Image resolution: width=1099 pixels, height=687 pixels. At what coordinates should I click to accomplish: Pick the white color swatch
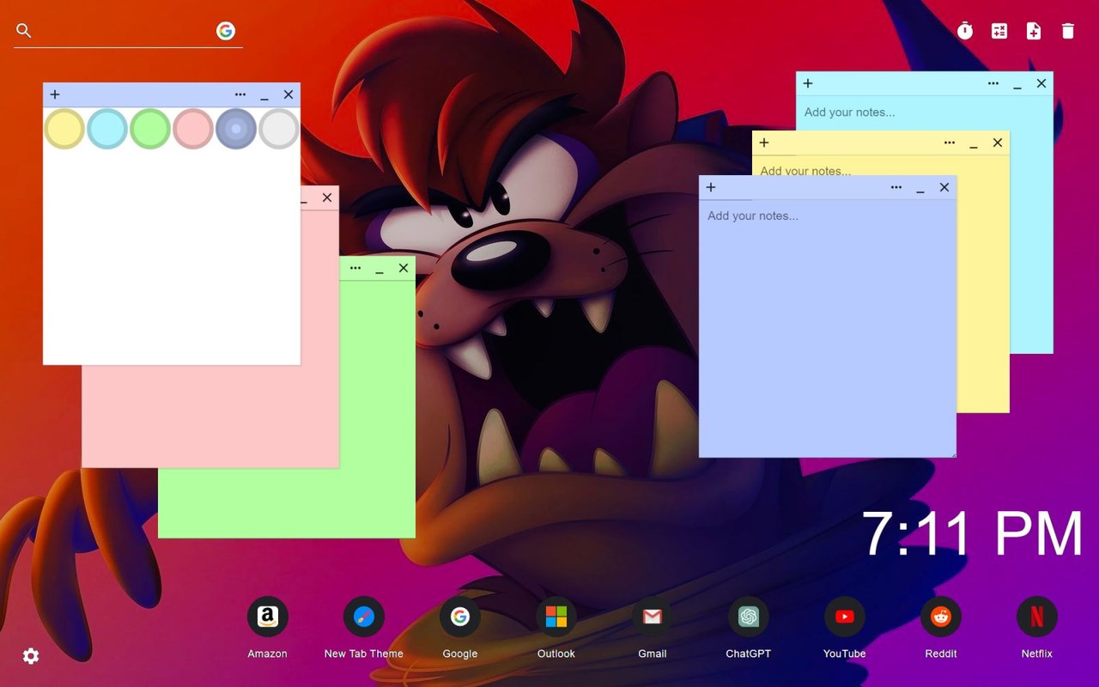(279, 129)
